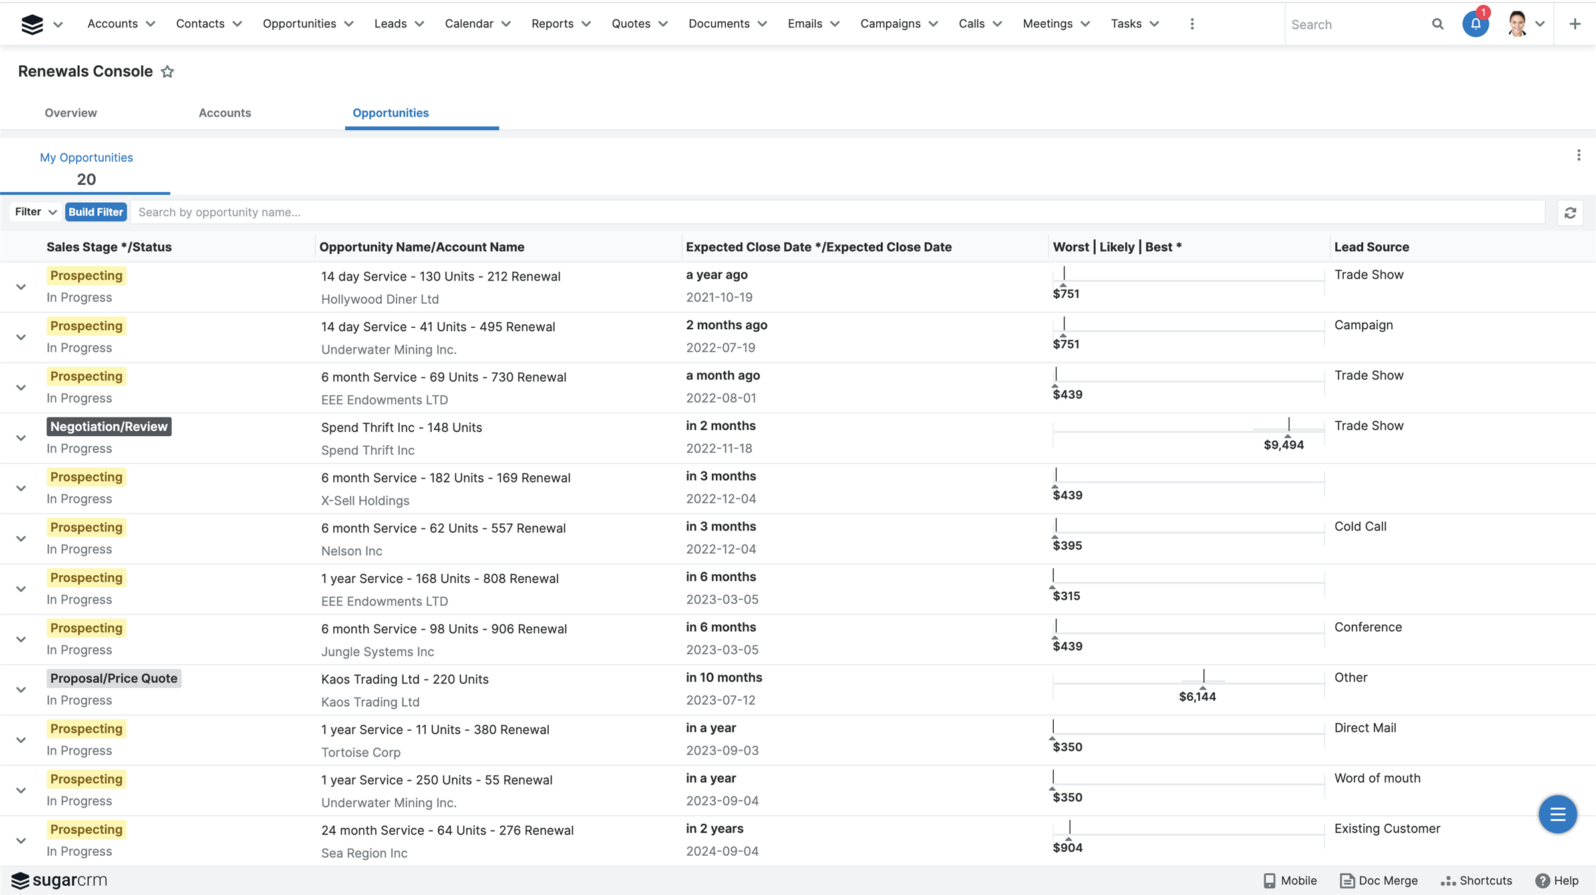Open the dashlet three-dot options menu
The width and height of the screenshot is (1596, 895).
click(x=1579, y=156)
